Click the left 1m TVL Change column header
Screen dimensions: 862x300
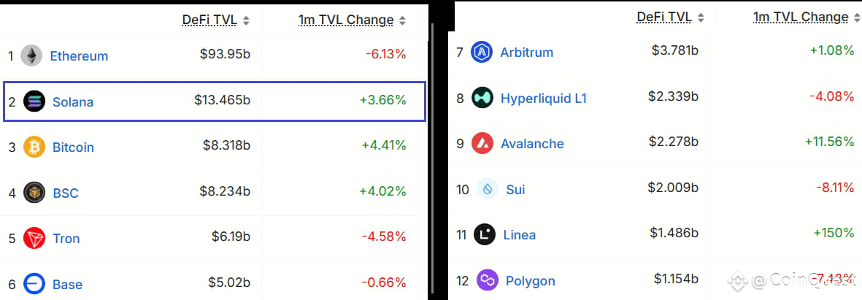(x=347, y=20)
